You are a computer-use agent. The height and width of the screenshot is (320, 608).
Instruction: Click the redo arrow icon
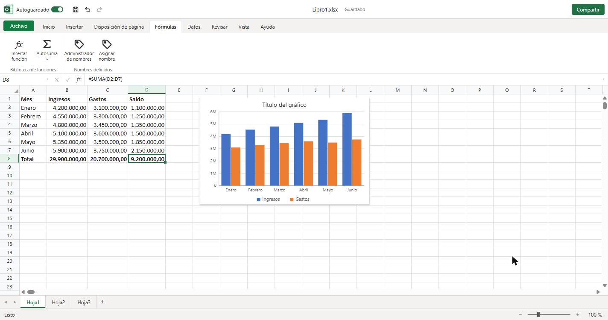99,9
